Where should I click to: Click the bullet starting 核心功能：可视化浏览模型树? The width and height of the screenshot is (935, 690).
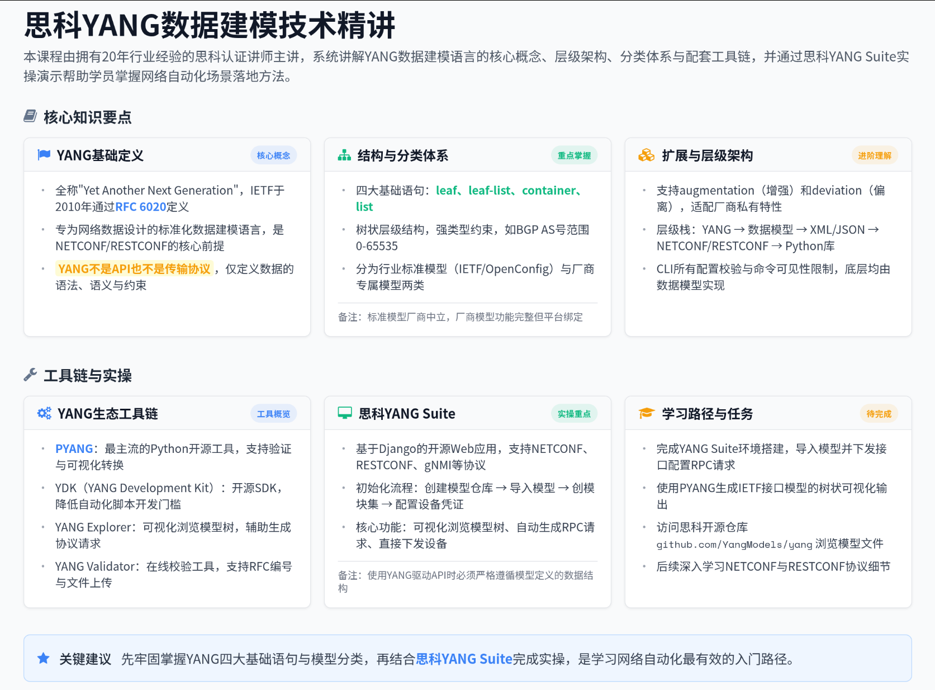click(475, 535)
